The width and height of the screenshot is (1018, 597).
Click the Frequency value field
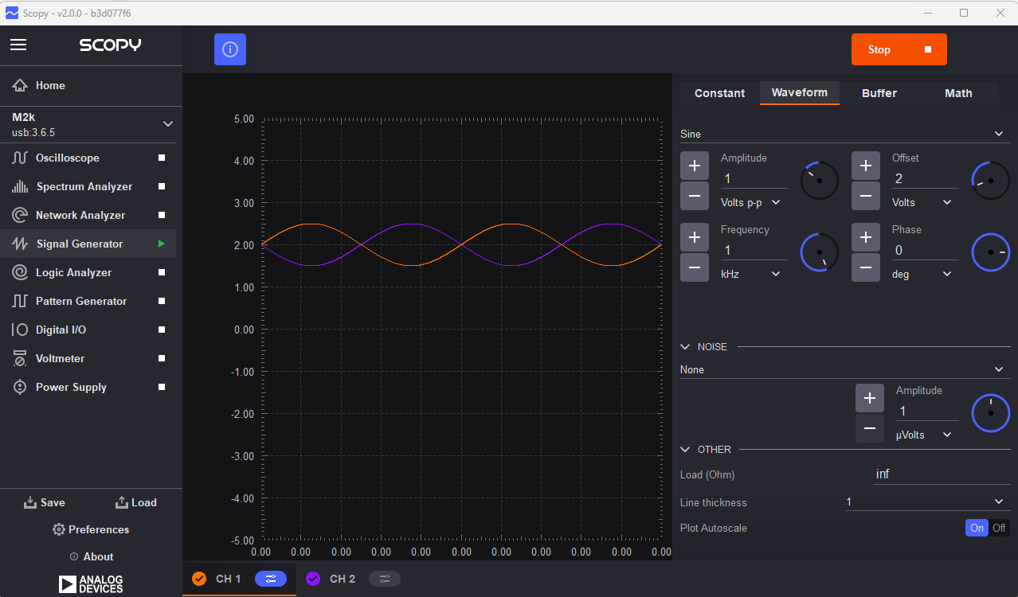coord(754,250)
